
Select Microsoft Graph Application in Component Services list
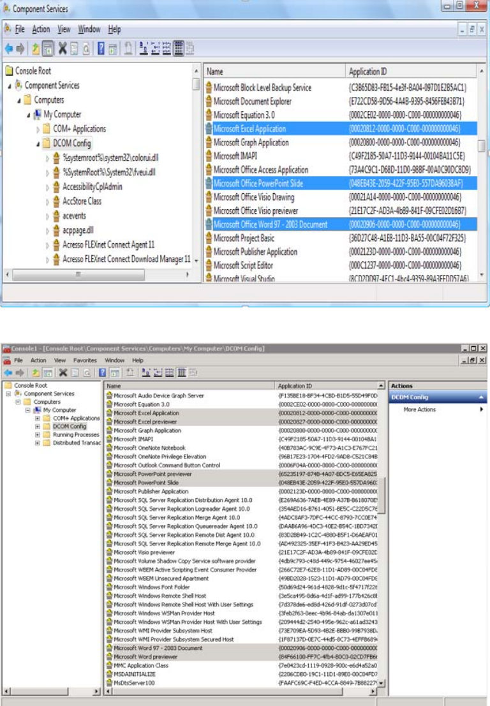point(341,142)
